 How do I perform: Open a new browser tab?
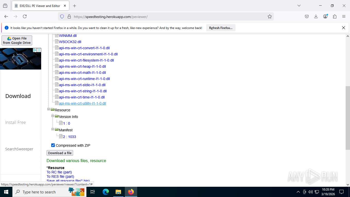(75, 6)
